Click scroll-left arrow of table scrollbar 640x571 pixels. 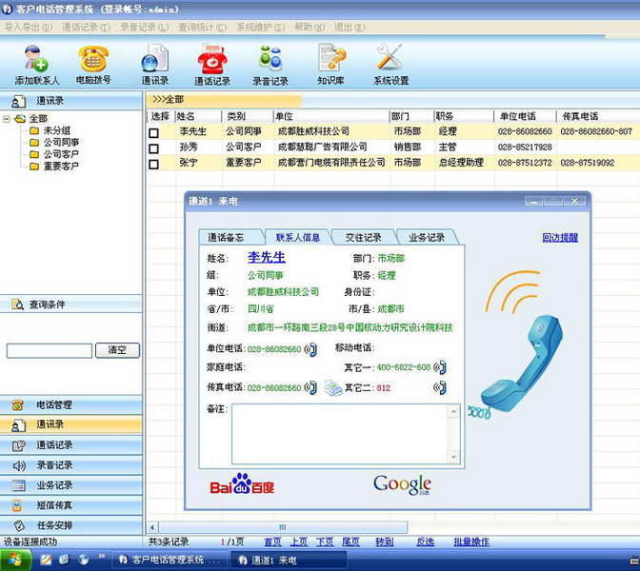coord(151,527)
